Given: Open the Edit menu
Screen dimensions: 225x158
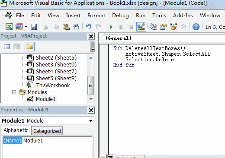Looking at the screenshot, I should (x=36, y=16).
